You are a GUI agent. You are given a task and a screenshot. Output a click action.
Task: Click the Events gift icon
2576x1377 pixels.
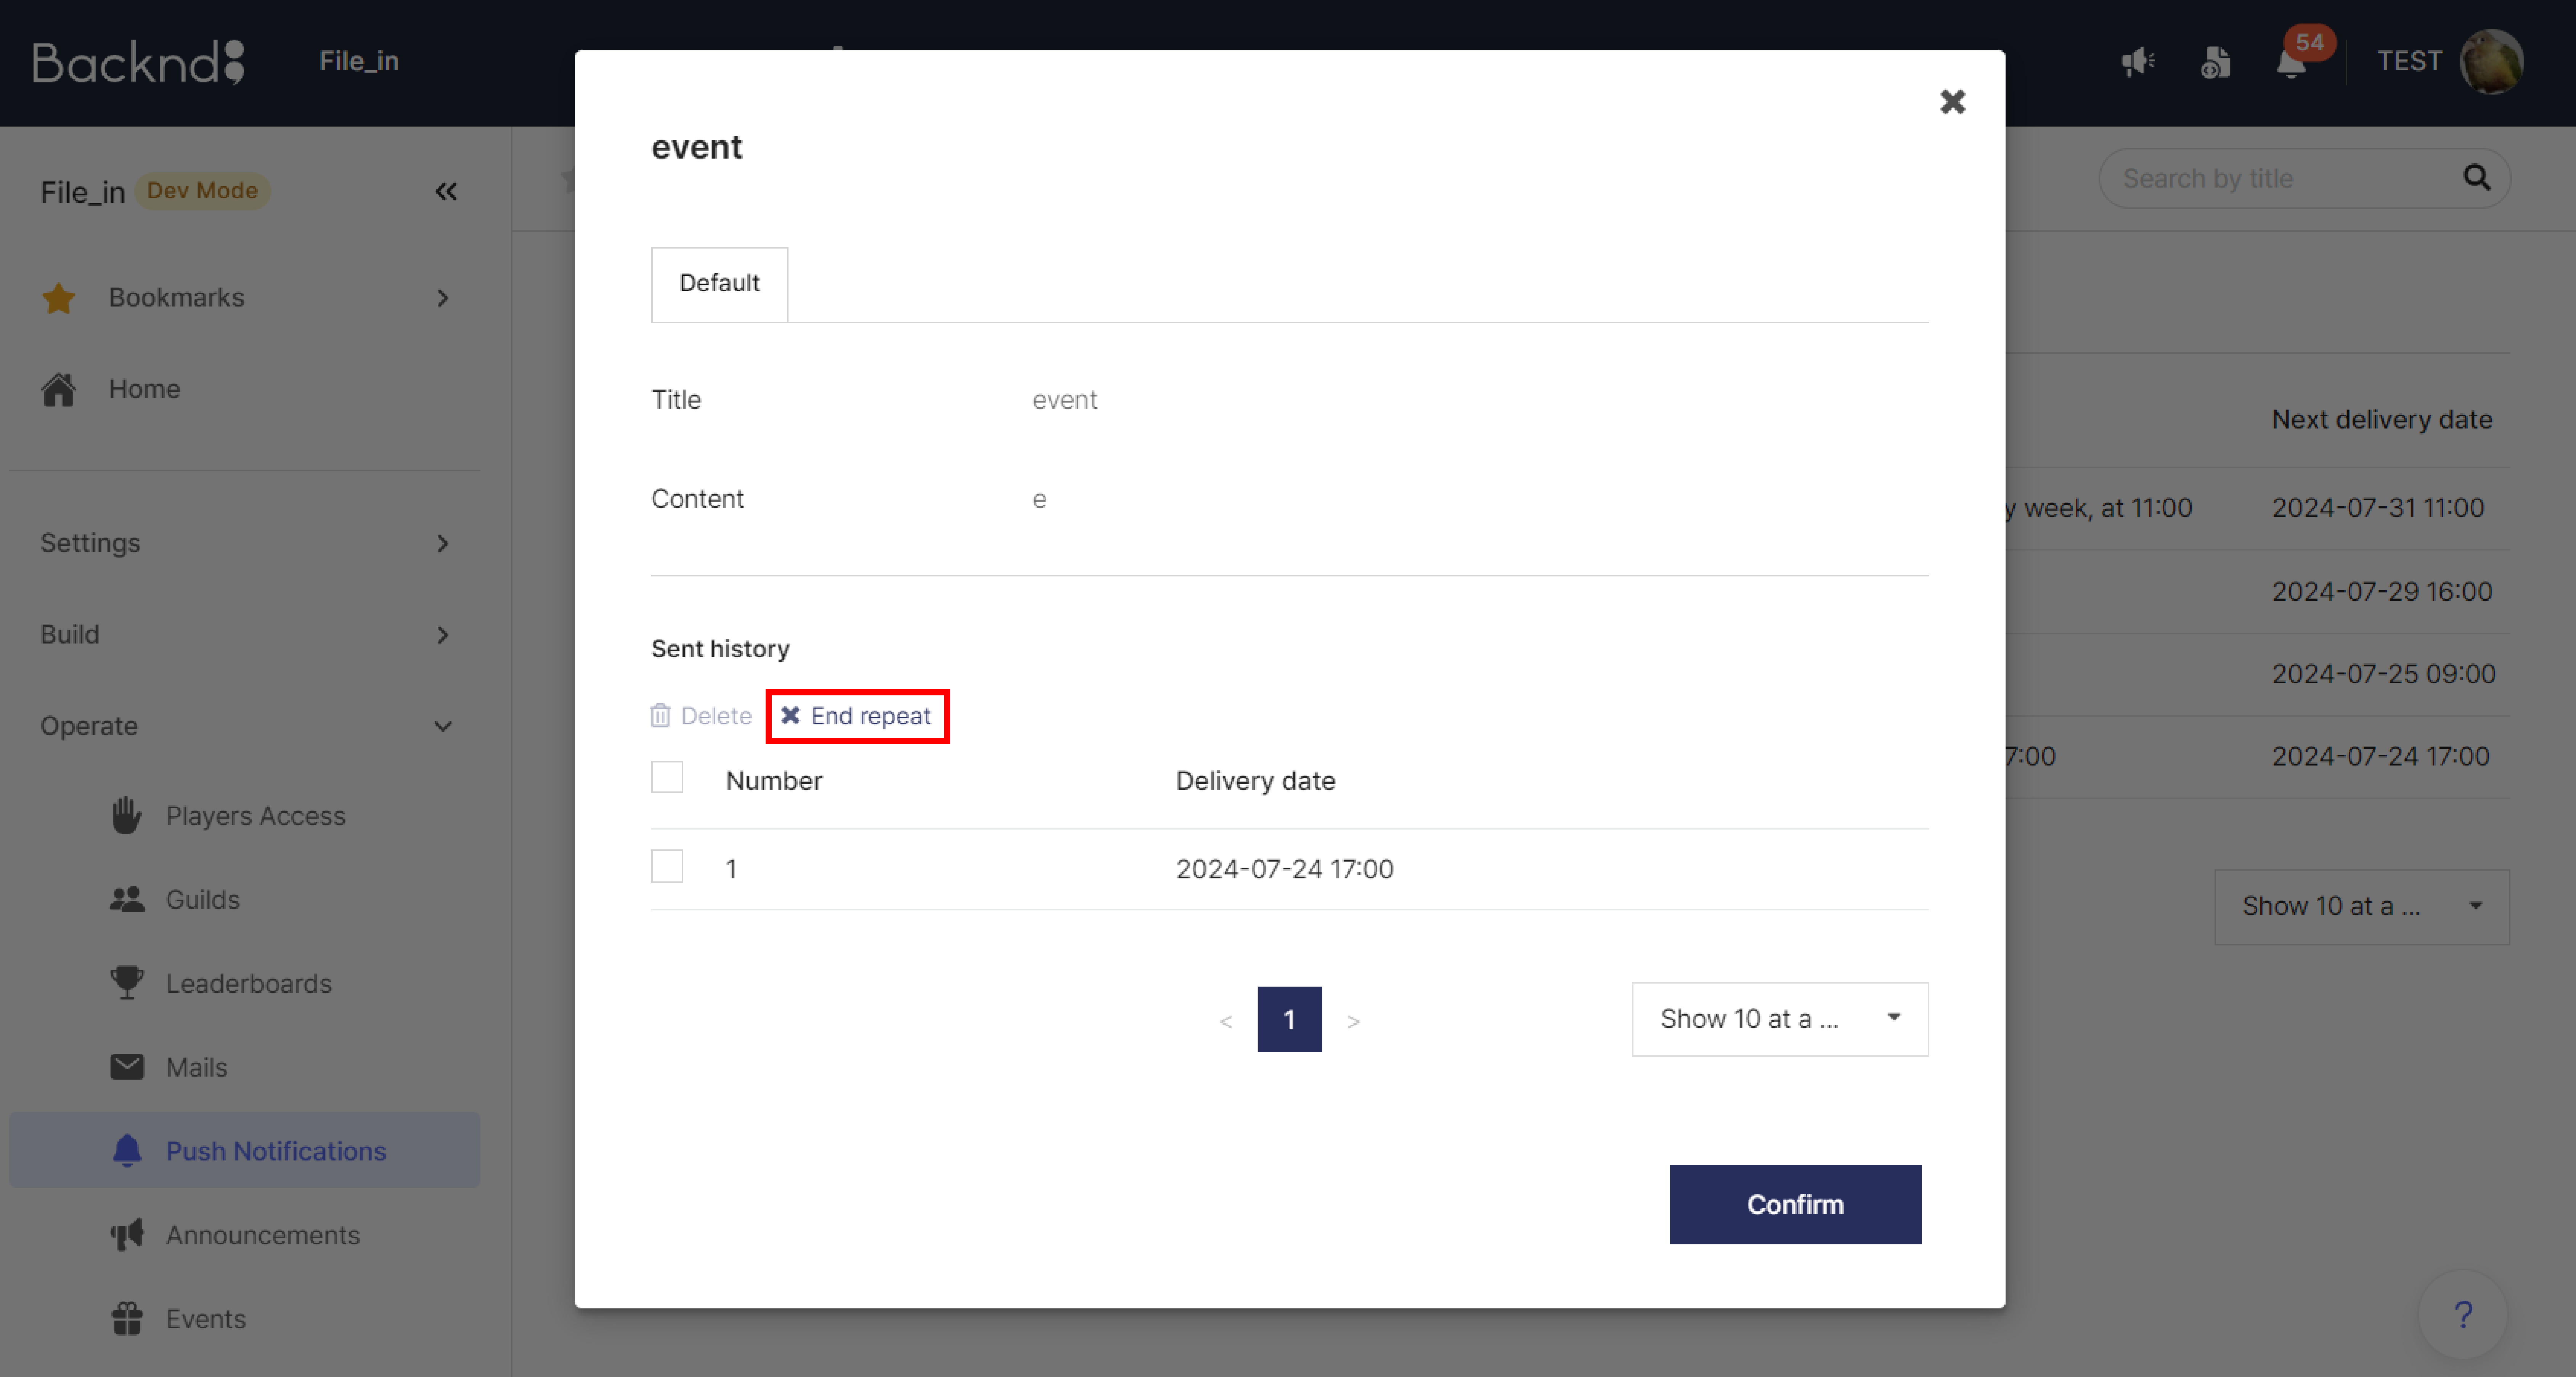[x=127, y=1319]
